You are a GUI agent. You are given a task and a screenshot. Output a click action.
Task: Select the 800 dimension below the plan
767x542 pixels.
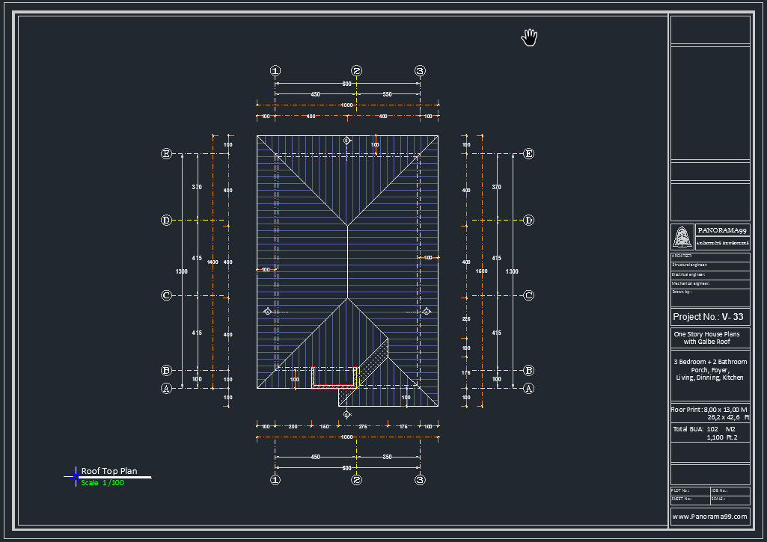pos(346,468)
